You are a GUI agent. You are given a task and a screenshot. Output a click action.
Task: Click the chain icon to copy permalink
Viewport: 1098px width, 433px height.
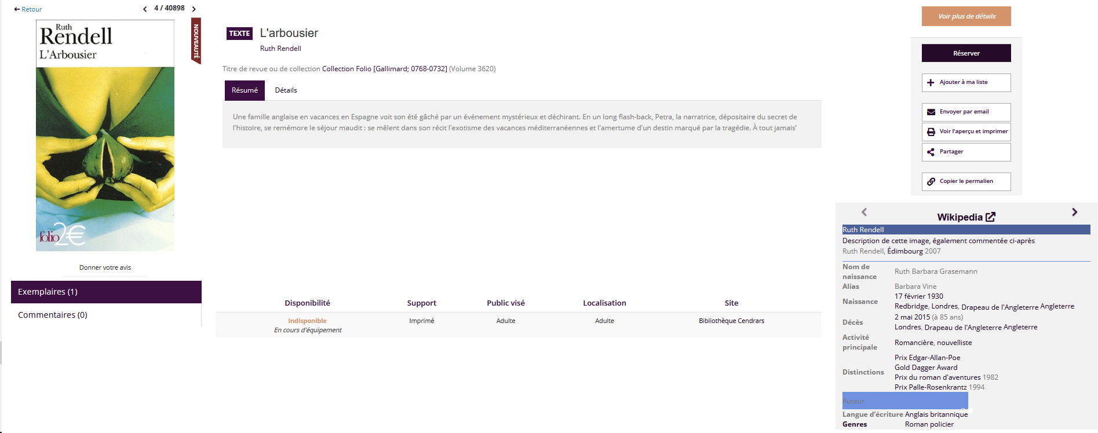click(x=931, y=182)
